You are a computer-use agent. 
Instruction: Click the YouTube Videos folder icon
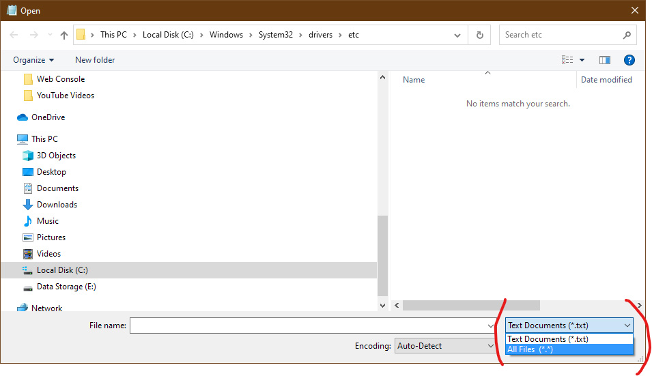point(28,96)
